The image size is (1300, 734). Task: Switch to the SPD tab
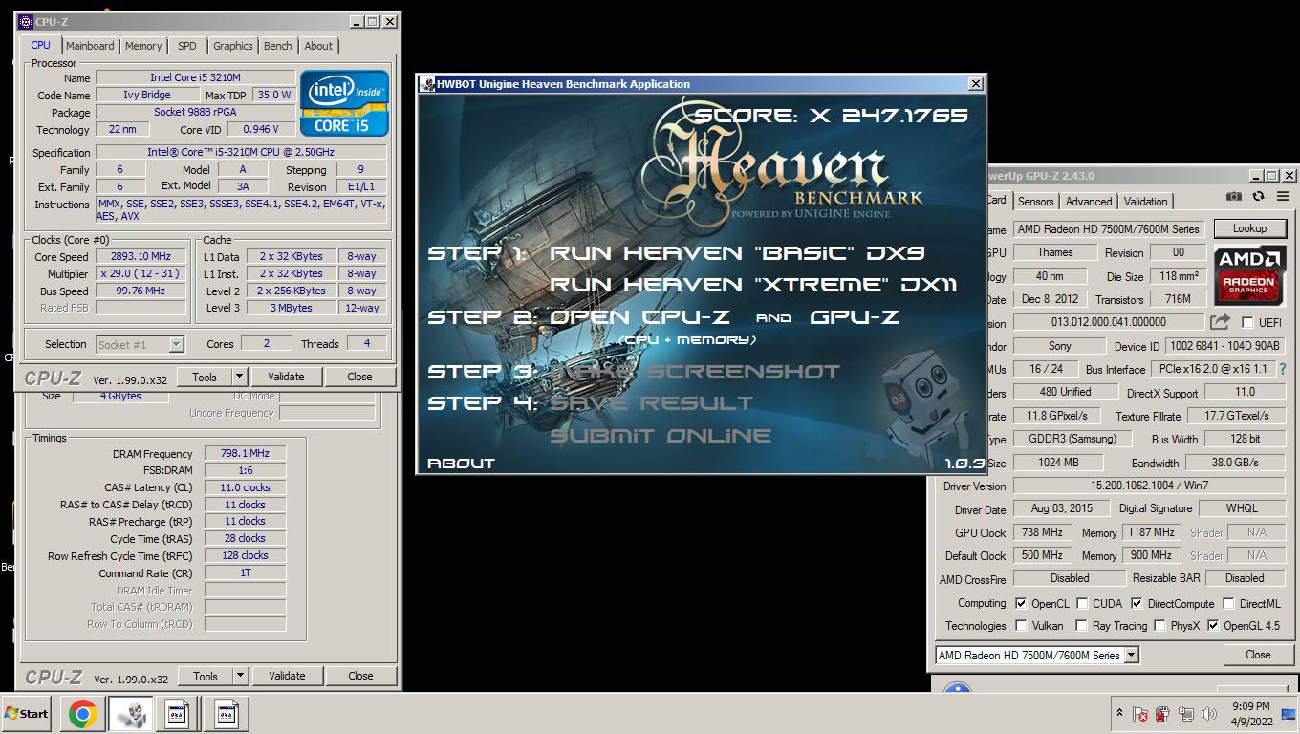(187, 46)
